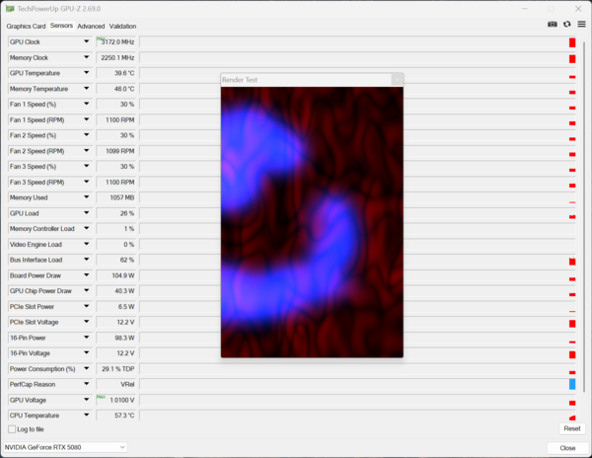The image size is (592, 458).
Task: Switch to the Advanced tab
Action: (x=91, y=26)
